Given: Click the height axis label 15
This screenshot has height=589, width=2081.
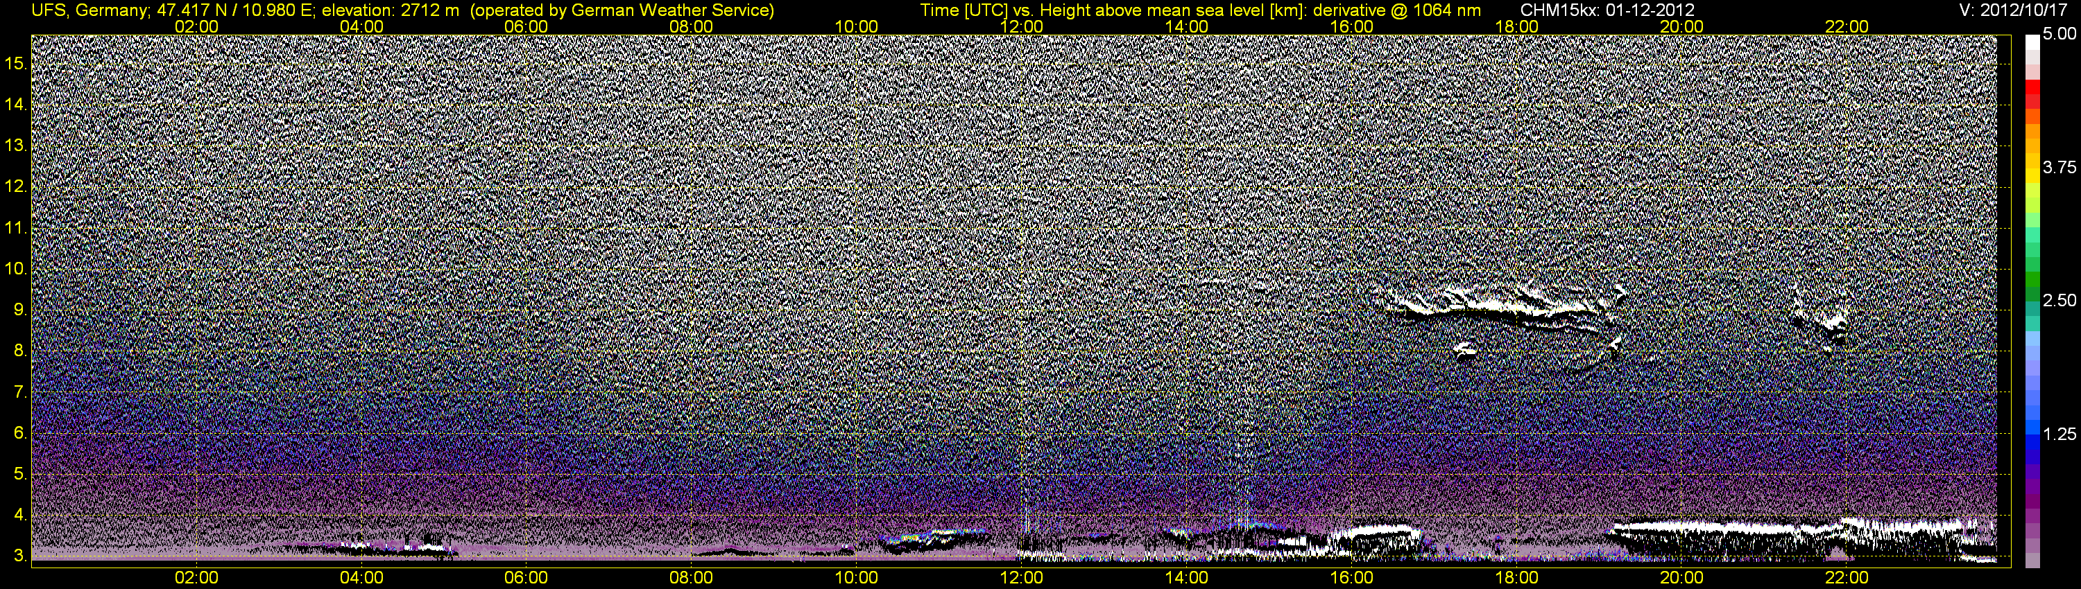Looking at the screenshot, I should click(x=15, y=63).
